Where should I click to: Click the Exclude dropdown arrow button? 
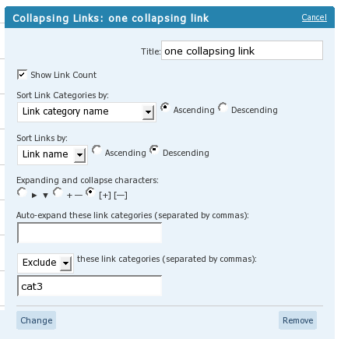[x=65, y=263]
